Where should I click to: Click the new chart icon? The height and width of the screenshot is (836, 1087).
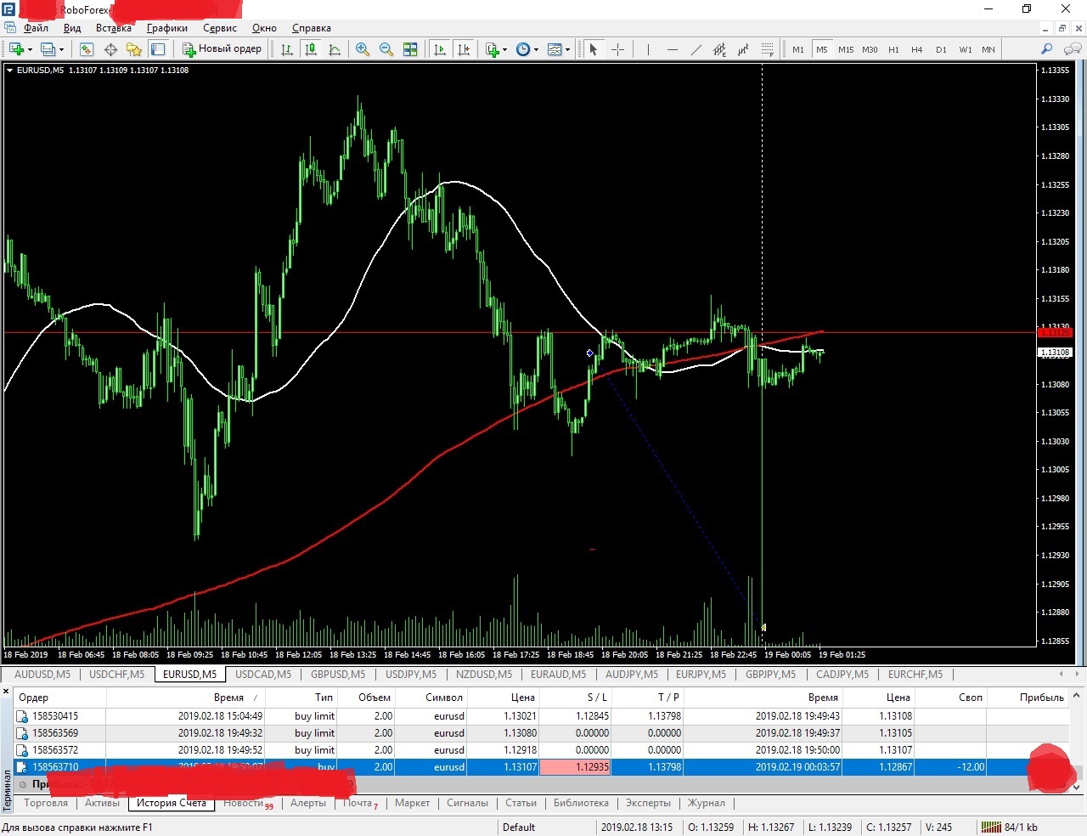pos(16,49)
